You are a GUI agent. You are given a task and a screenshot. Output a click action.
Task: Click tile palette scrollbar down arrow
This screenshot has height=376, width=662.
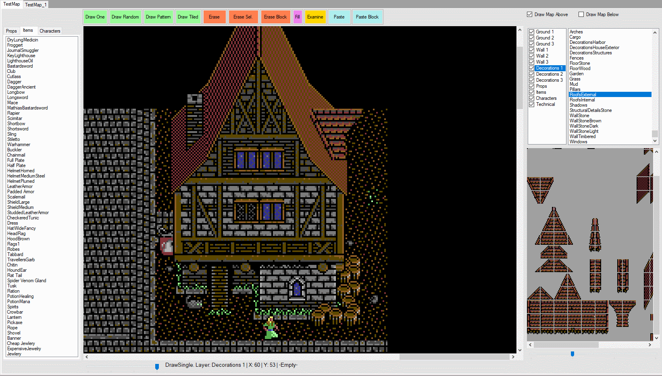coord(656,338)
